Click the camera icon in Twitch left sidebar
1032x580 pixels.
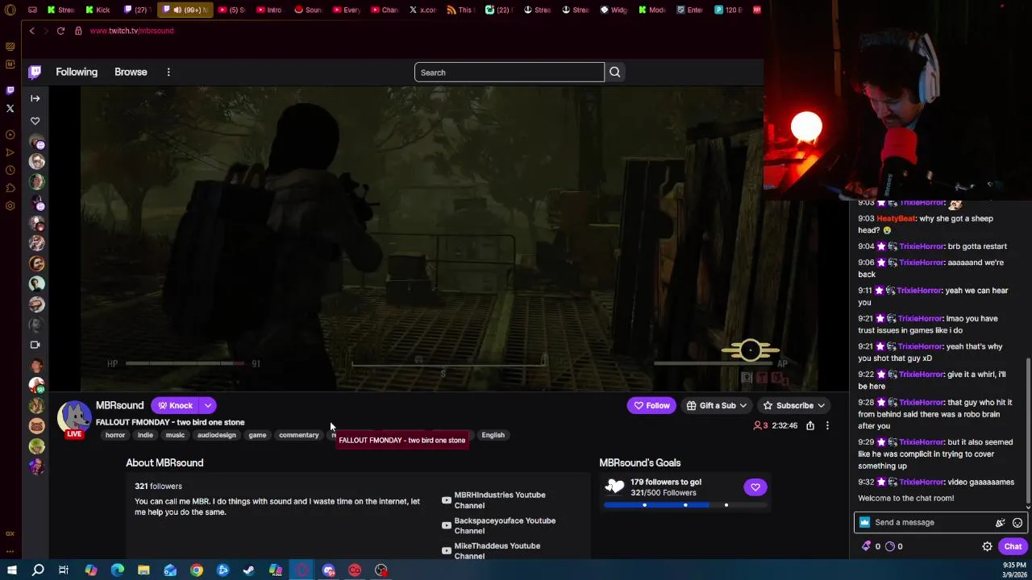(35, 345)
